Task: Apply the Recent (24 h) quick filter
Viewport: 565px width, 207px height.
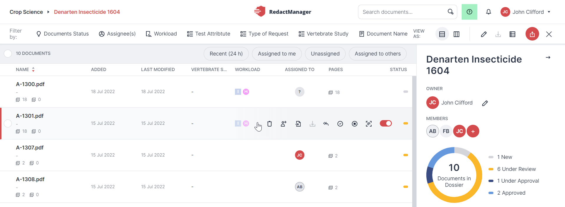Action: tap(226, 54)
